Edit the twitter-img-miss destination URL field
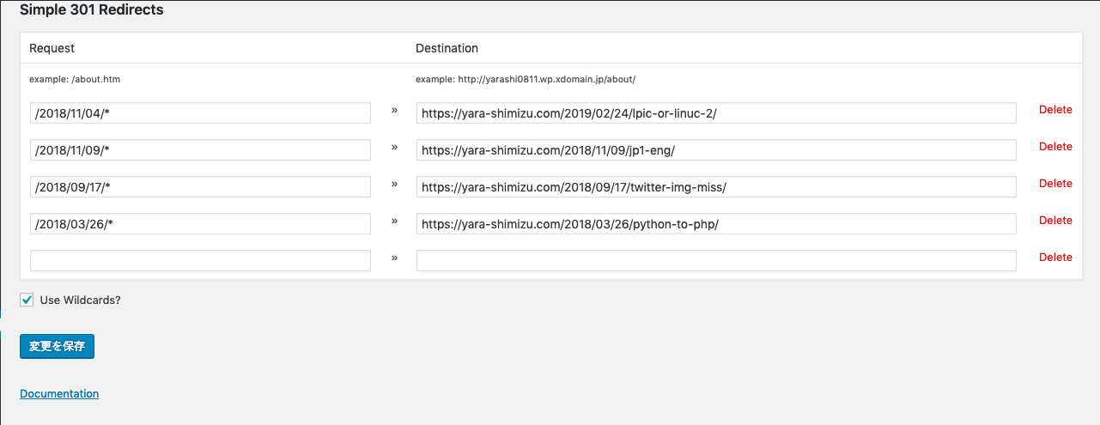This screenshot has height=425, width=1100. tap(716, 187)
